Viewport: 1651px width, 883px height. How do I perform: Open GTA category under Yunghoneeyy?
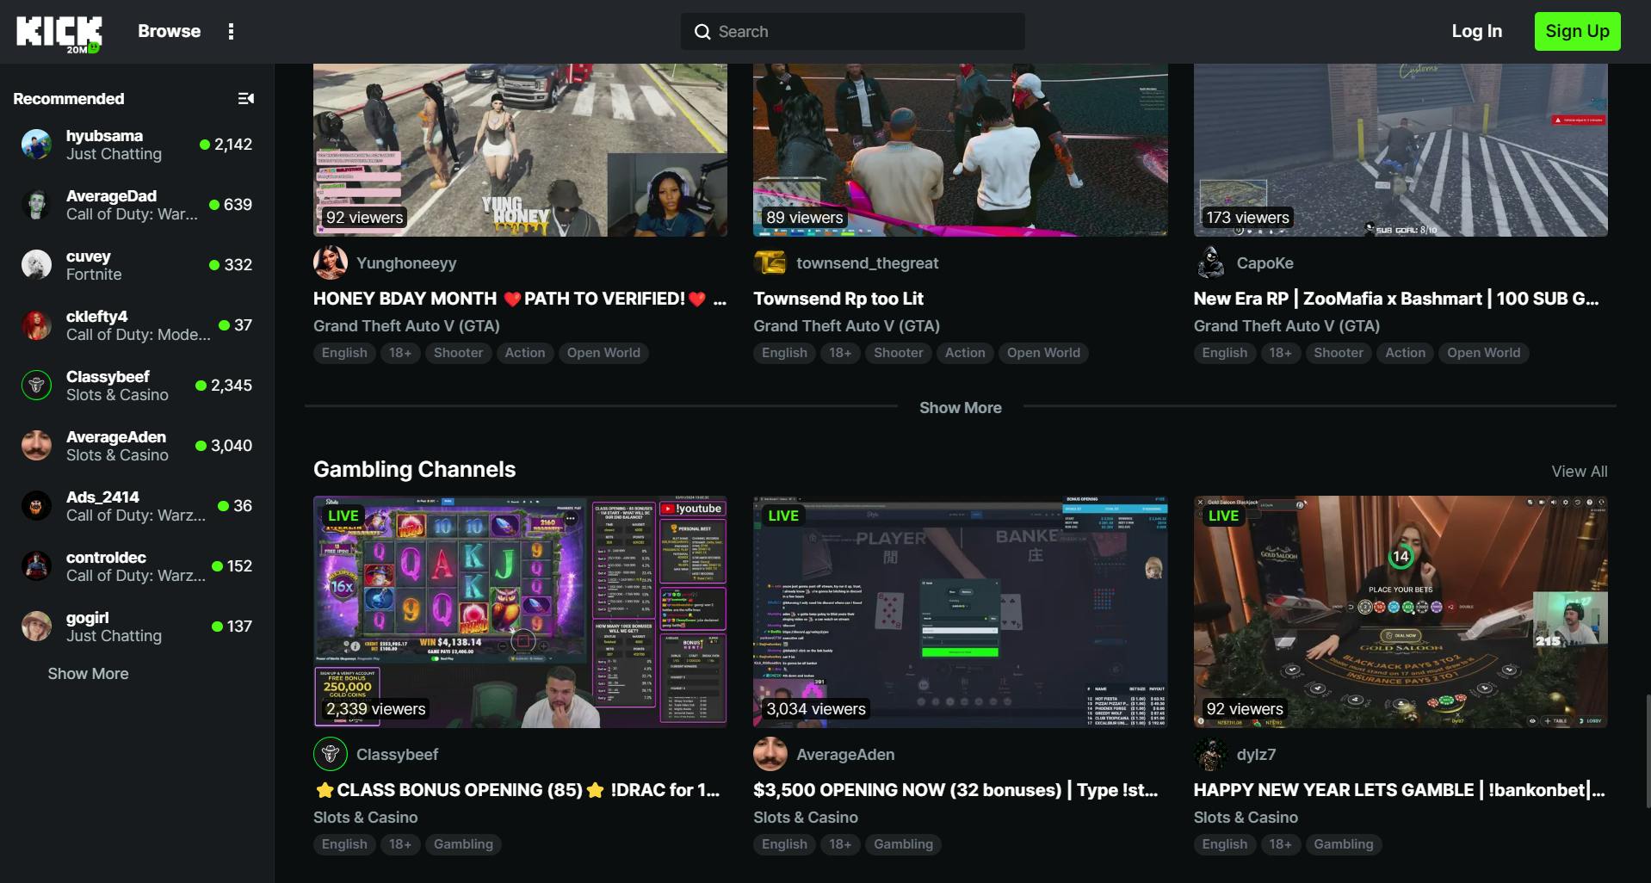(406, 326)
